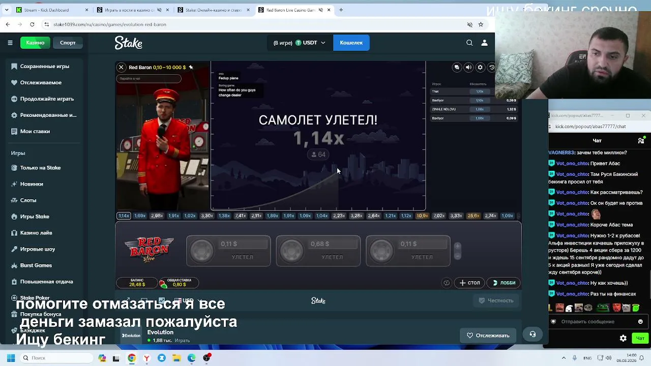Open Казино лайв category
The height and width of the screenshot is (366, 651).
pos(44,233)
